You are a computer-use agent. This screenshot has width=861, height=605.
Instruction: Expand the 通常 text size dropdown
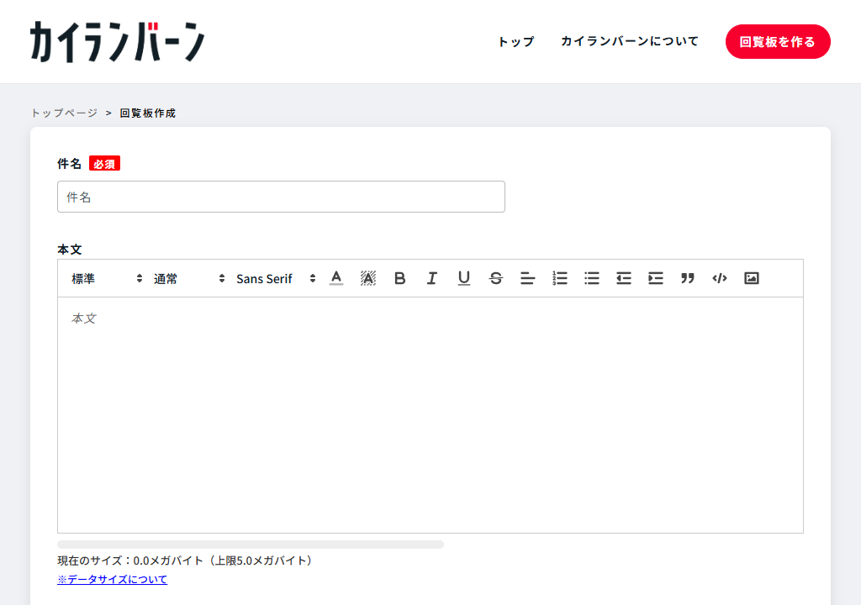click(189, 278)
